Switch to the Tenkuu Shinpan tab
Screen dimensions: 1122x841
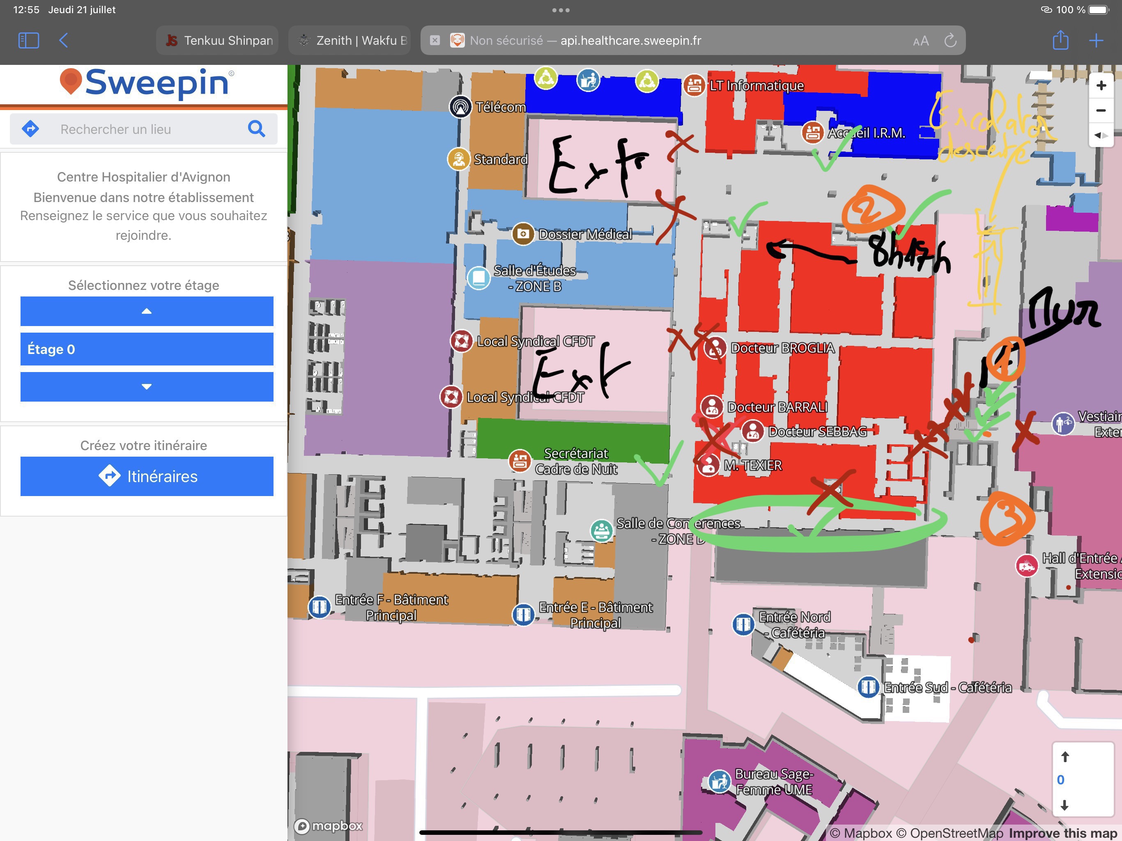click(218, 41)
